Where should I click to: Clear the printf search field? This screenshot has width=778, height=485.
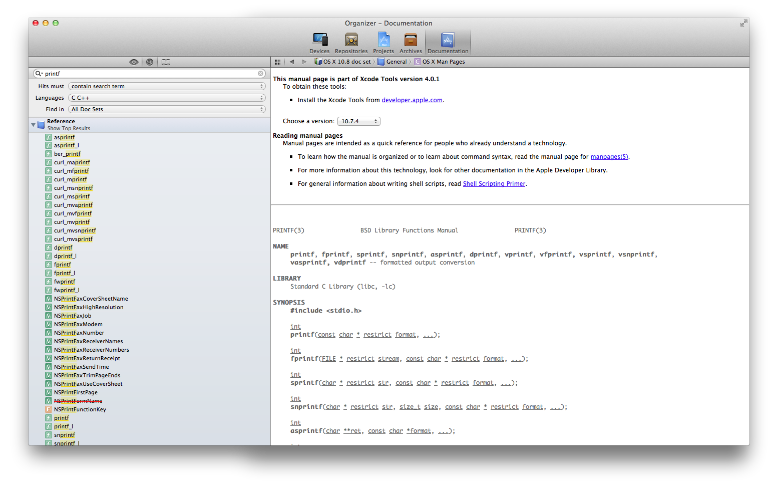tap(261, 74)
